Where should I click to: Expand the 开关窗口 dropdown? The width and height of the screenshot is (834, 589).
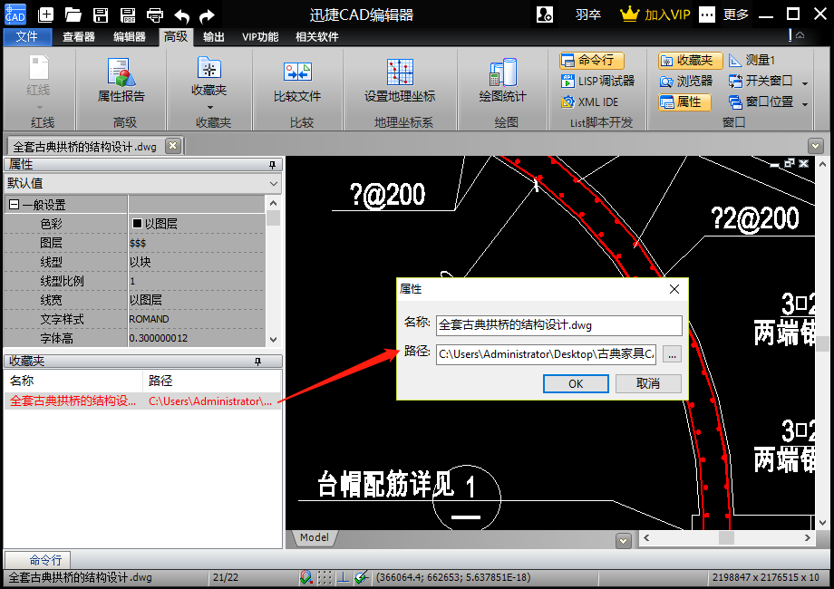point(805,82)
